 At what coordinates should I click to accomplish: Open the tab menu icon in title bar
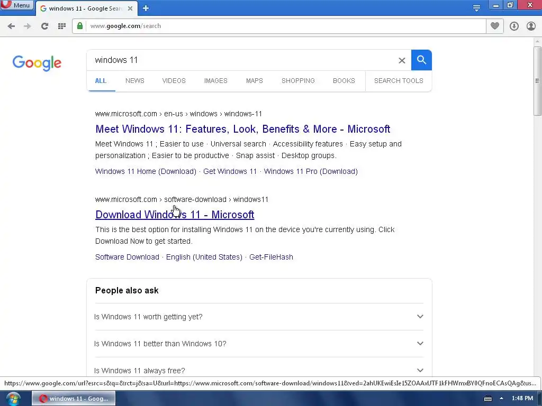(x=476, y=8)
